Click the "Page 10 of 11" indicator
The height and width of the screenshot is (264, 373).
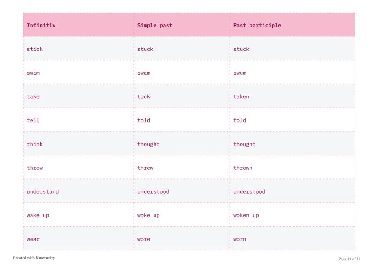point(349,259)
